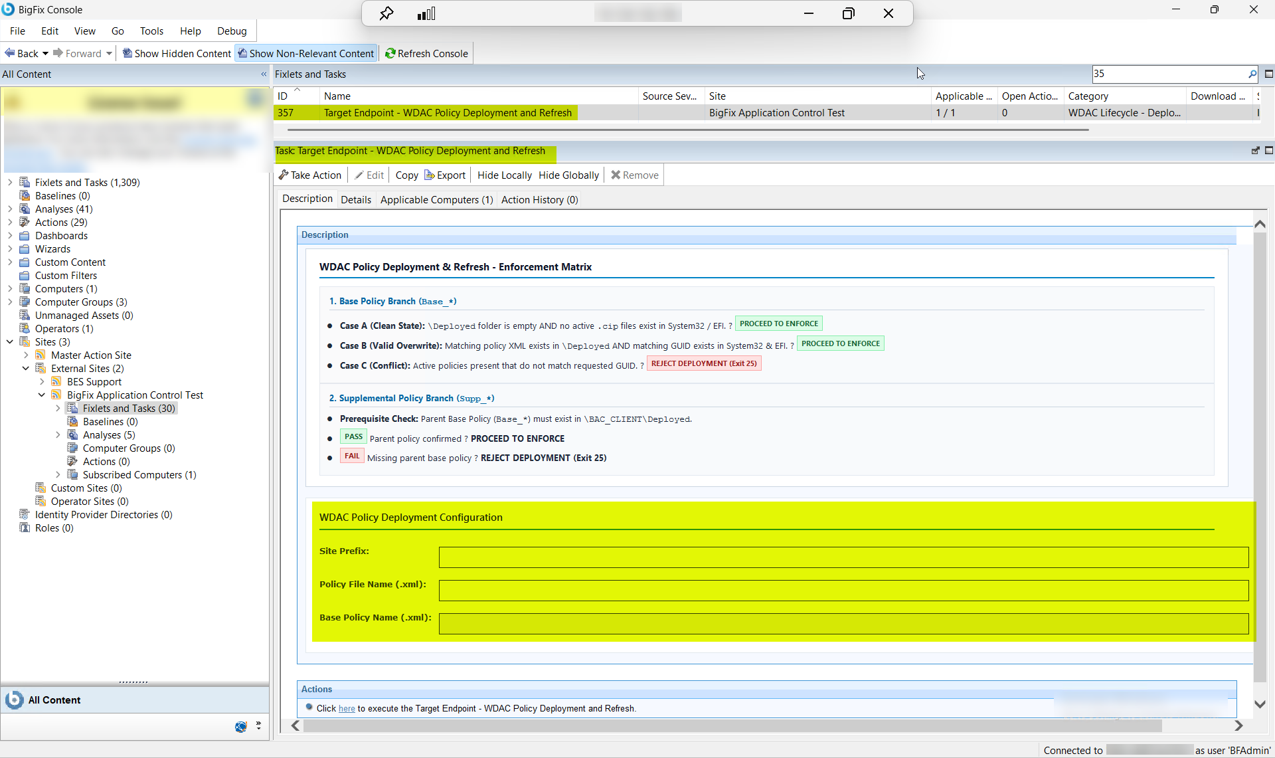Click the horizontal scrollbar right arrow
This screenshot has height=758, width=1275.
(x=1238, y=725)
